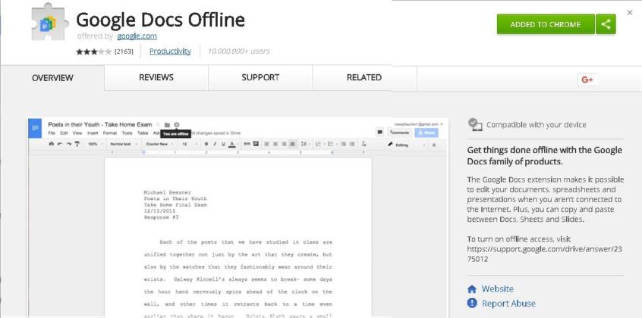Star the Poets in their Youth document
642x318 pixels.
coord(158,125)
